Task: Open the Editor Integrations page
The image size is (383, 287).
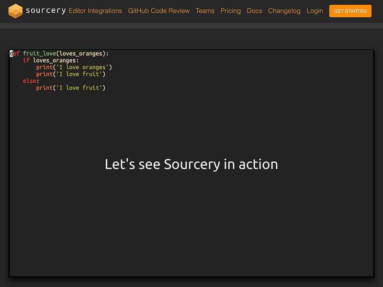Action: [95, 11]
